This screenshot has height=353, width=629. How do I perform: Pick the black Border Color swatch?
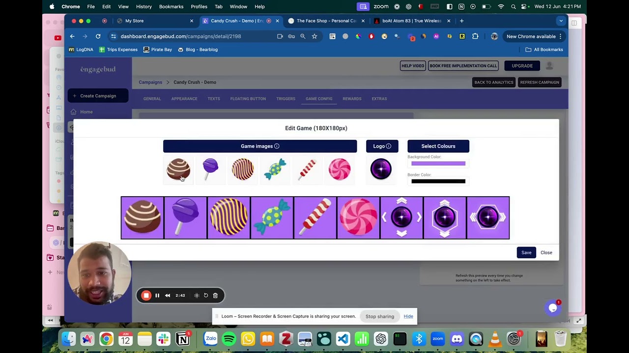(438, 181)
